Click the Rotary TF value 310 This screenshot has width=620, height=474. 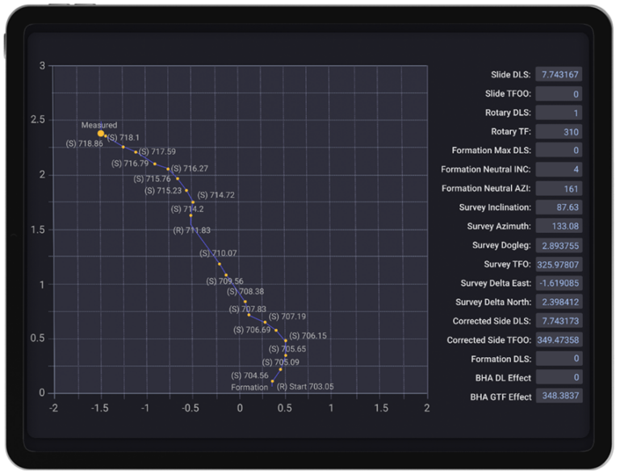pyautogui.click(x=559, y=131)
